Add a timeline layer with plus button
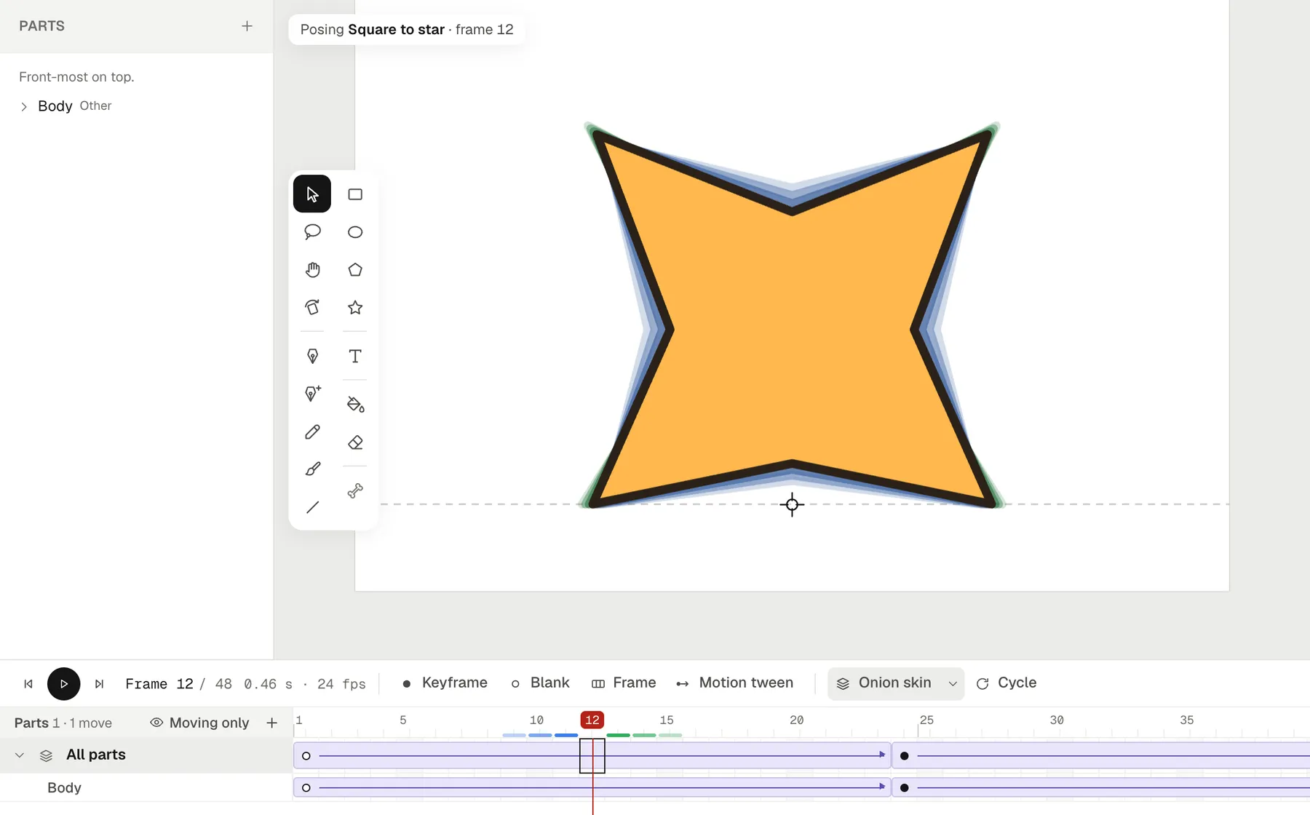The image size is (1310, 815). click(x=272, y=723)
